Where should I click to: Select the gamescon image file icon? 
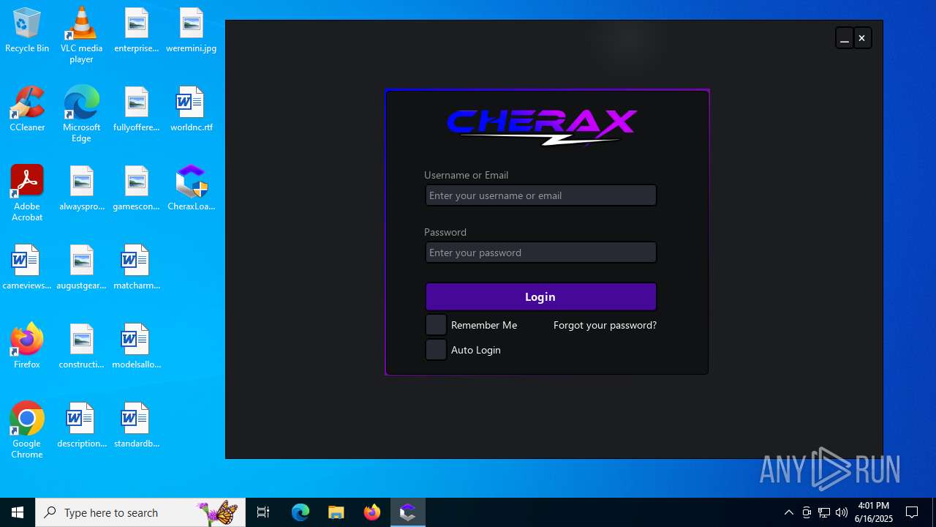[136, 189]
